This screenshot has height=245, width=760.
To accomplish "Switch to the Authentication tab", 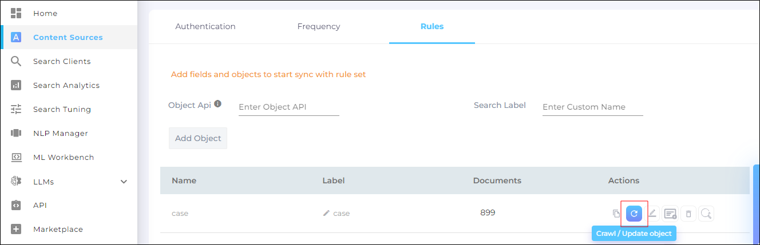I will click(205, 26).
